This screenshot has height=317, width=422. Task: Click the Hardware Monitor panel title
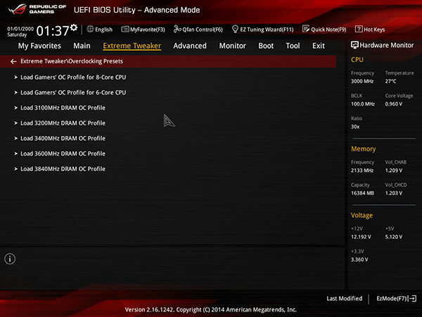(387, 45)
